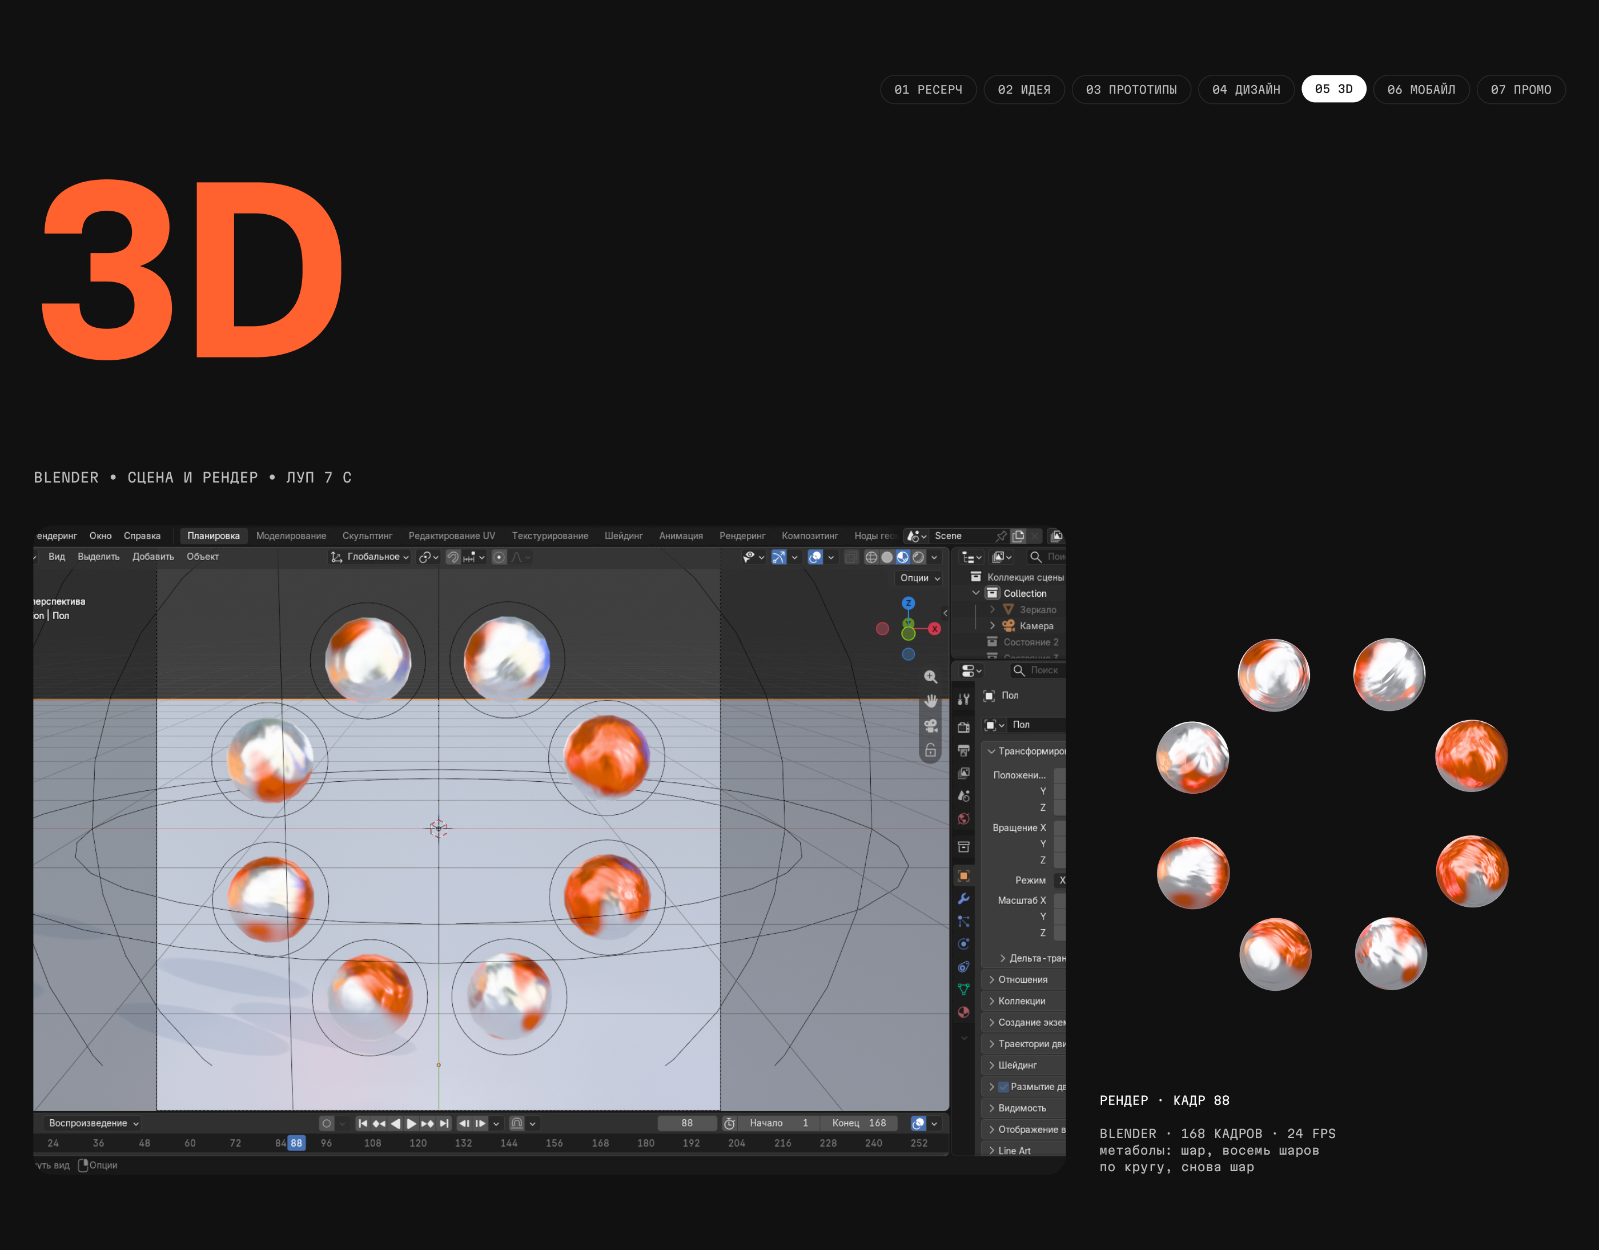This screenshot has width=1599, height=1250.
Task: Open the object visibility eye dropdown
Action: (753, 557)
